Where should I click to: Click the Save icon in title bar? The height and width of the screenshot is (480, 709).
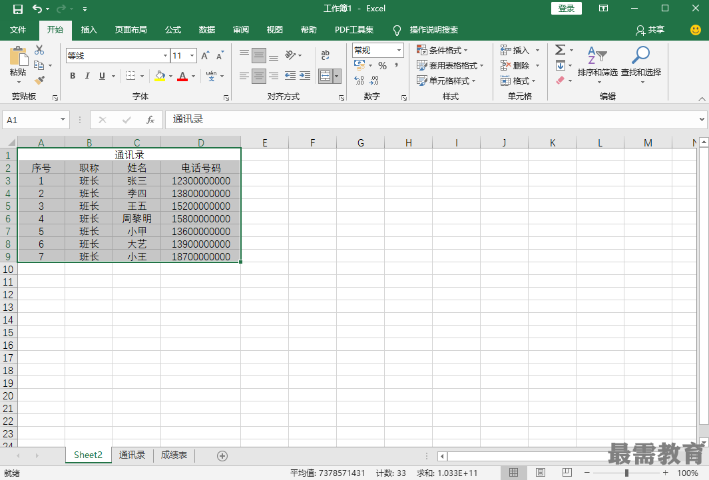pyautogui.click(x=17, y=9)
